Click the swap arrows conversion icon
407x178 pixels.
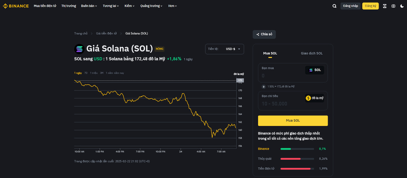[263, 87]
